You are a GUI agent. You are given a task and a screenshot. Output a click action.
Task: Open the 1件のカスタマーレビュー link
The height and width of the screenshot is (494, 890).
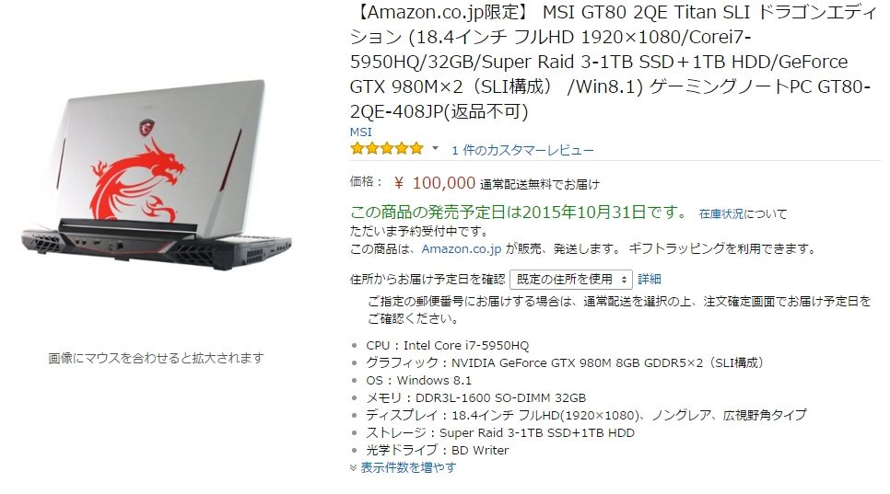[522, 150]
